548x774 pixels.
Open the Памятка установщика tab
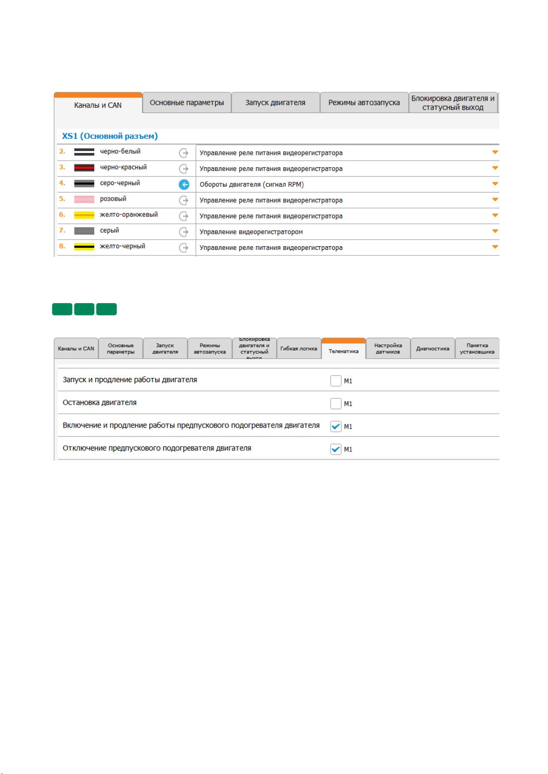477,348
